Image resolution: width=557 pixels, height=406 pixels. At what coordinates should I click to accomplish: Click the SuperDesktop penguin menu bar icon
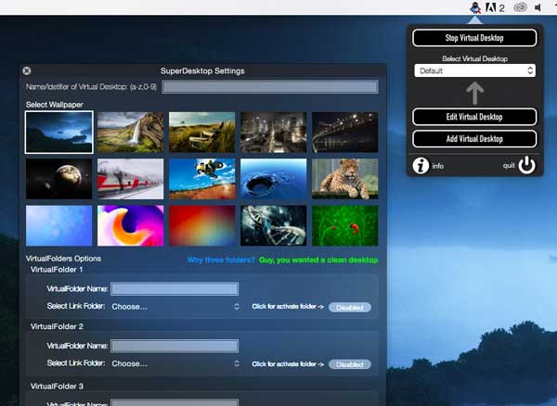click(475, 7)
